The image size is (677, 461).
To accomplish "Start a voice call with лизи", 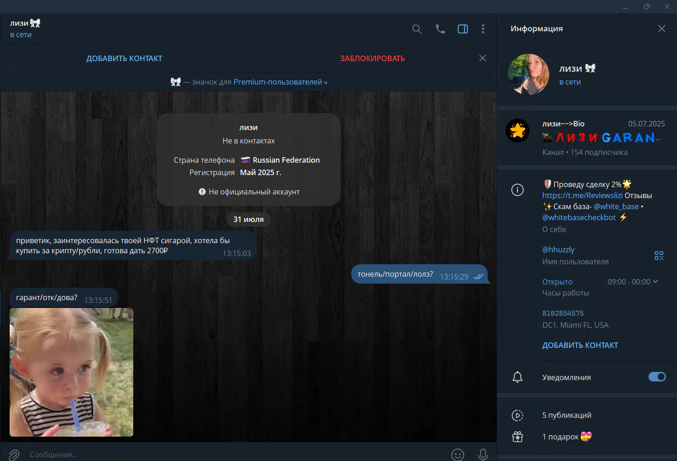I will point(440,29).
